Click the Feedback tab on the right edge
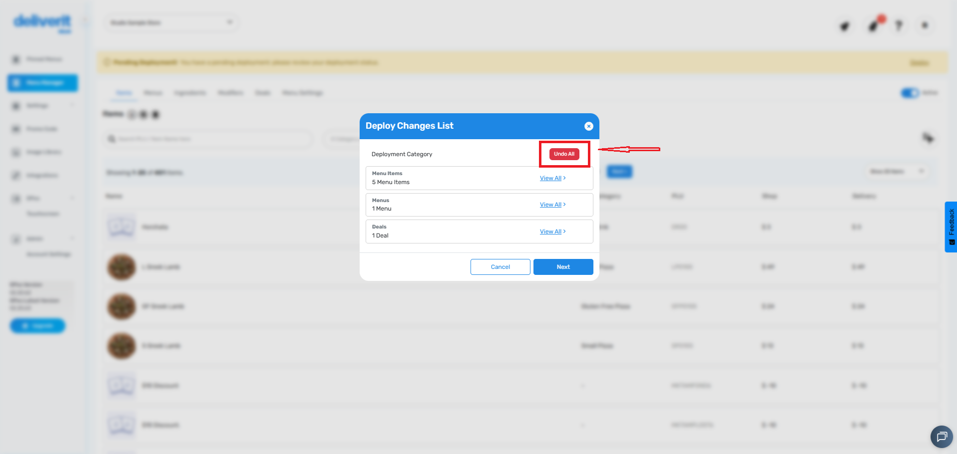Image resolution: width=957 pixels, height=454 pixels. coord(951,226)
